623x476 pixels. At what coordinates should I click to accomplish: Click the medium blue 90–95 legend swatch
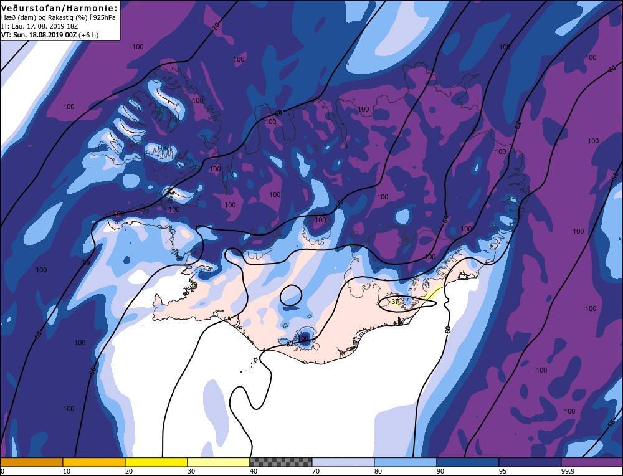(x=468, y=462)
